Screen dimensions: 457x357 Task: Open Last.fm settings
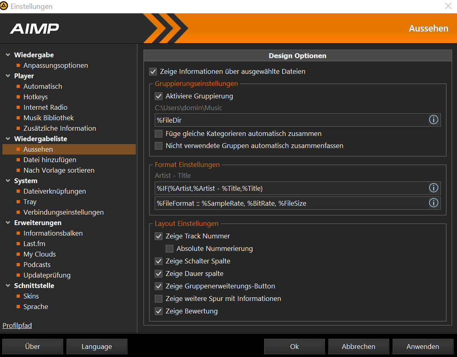34,244
